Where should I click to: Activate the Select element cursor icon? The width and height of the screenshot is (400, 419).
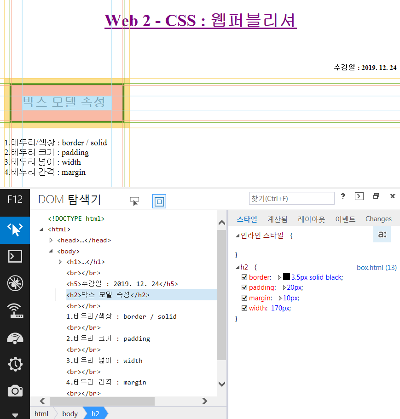coord(134,201)
